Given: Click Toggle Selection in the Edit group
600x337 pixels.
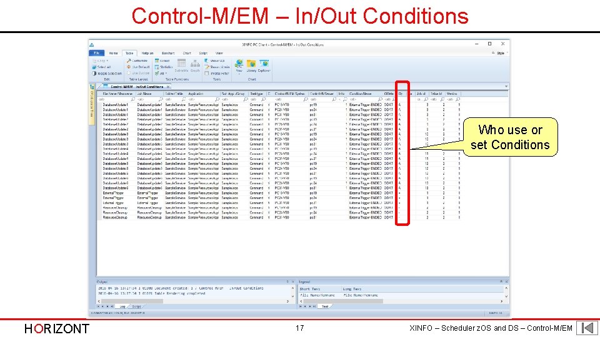Looking at the screenshot, I should point(107,74).
